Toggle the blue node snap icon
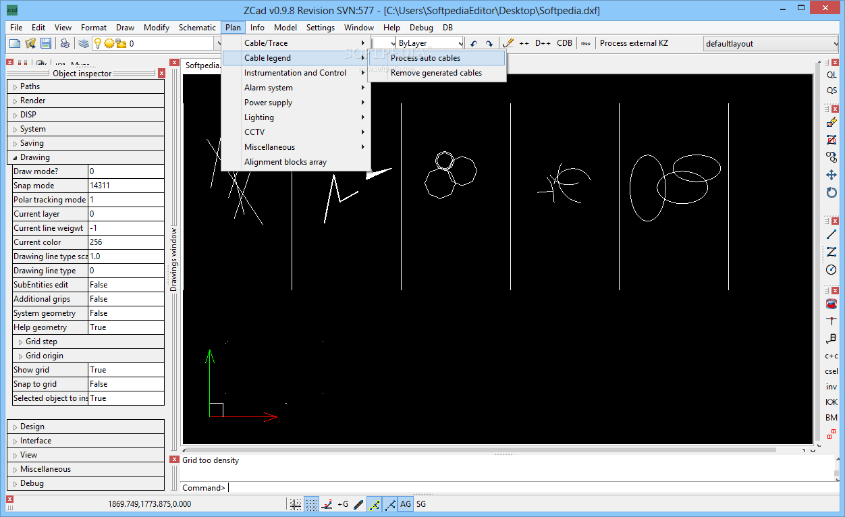Image resolution: width=845 pixels, height=517 pixels. coord(390,504)
